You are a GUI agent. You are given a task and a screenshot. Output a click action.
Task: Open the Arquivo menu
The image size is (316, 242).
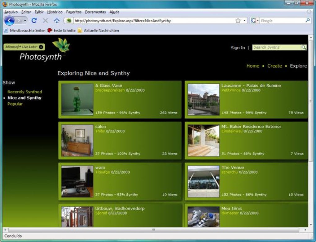coord(11,12)
